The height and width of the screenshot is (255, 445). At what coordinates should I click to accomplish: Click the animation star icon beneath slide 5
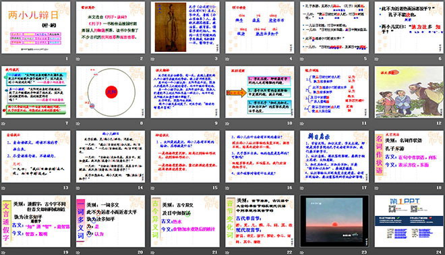pos(302,59)
